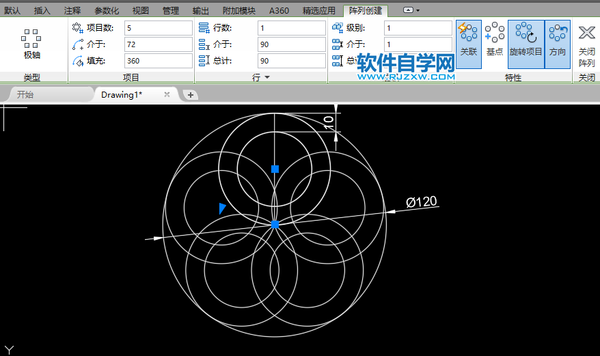The image size is (600, 356).
Task: Open the Manage (管理) ribbon tab
Action: 171,11
